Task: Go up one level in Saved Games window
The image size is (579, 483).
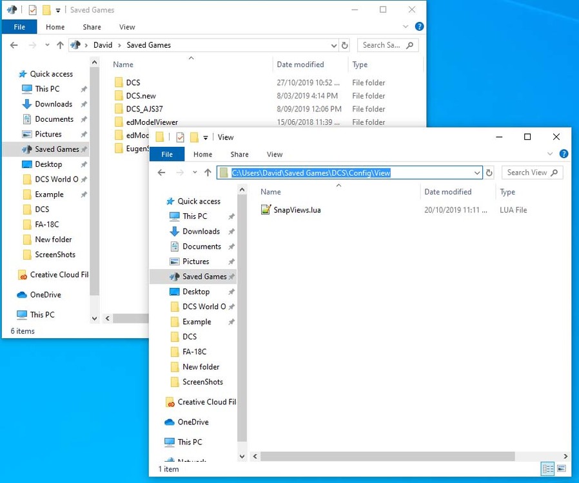Action: [x=60, y=45]
